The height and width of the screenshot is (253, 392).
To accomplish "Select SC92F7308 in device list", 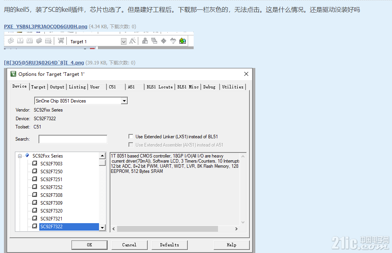I will tap(51, 195).
